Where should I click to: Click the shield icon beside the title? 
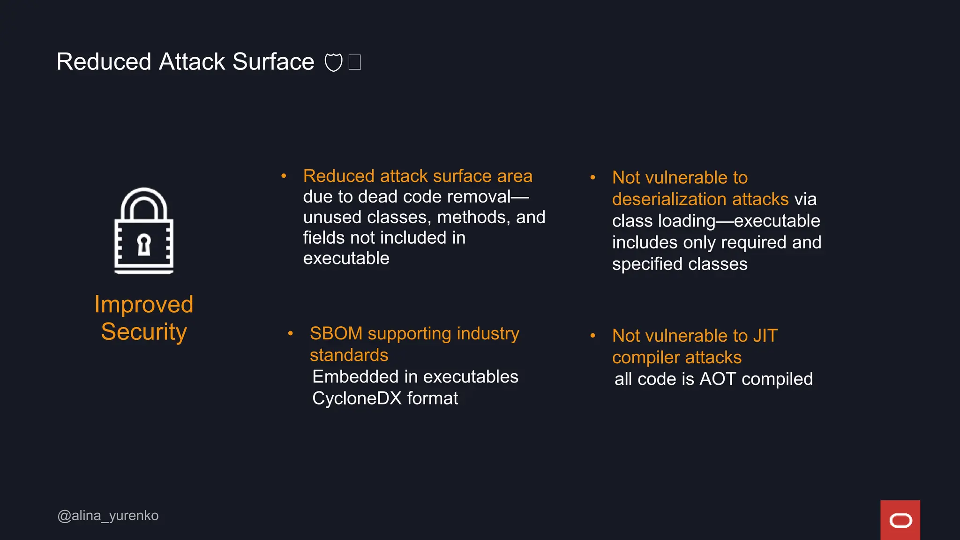click(333, 62)
